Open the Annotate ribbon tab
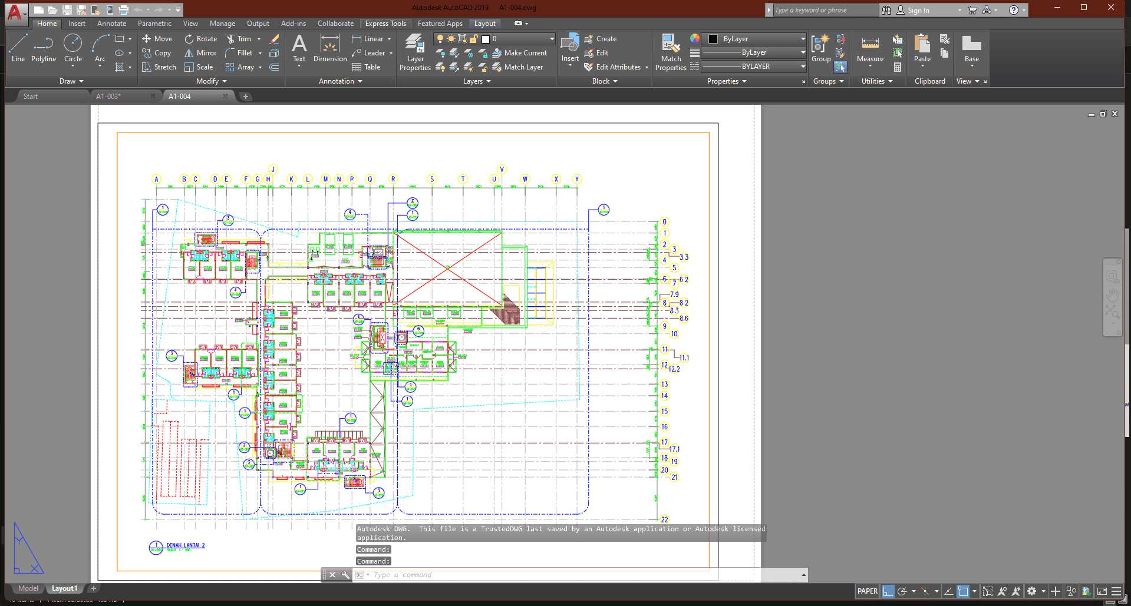Viewport: 1131px width, 606px height. click(x=111, y=24)
